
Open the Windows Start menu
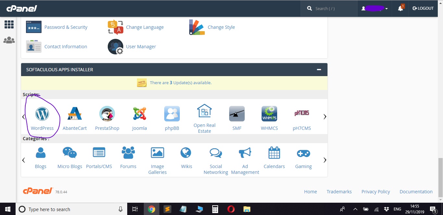(8, 209)
